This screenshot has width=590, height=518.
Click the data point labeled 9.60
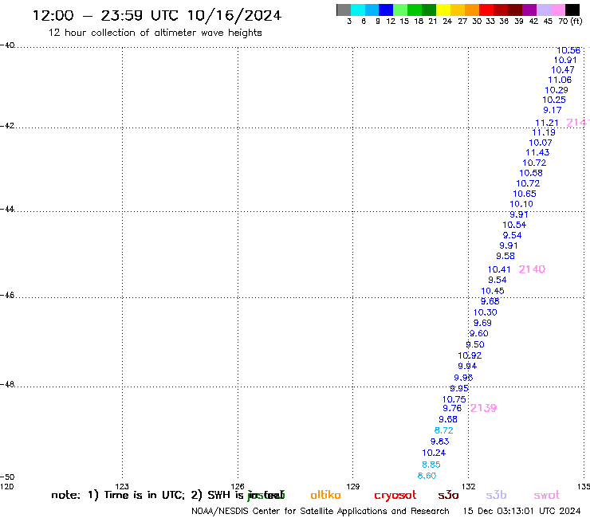[x=479, y=334]
